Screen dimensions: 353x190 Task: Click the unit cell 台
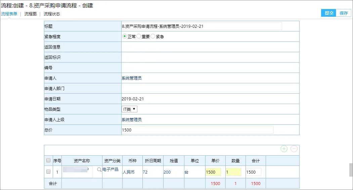186,172
